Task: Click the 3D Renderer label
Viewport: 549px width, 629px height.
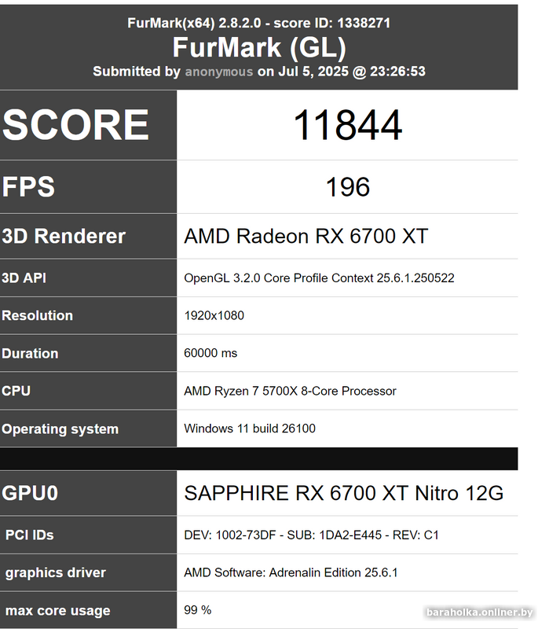Action: pos(64,236)
